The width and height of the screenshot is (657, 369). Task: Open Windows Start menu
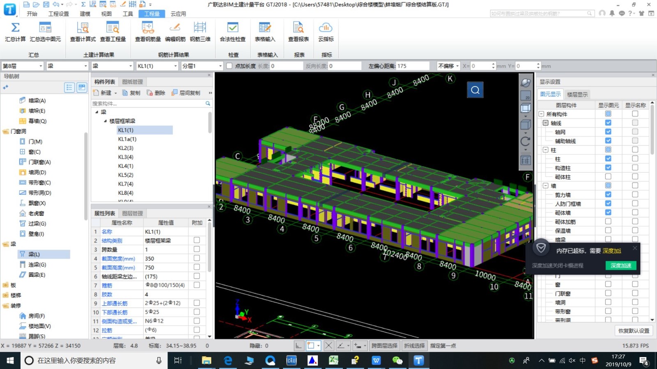(x=10, y=360)
